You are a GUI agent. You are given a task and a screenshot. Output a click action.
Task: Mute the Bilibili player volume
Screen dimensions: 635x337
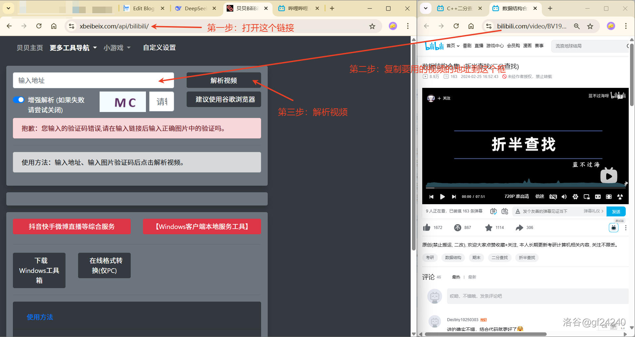click(x=564, y=197)
